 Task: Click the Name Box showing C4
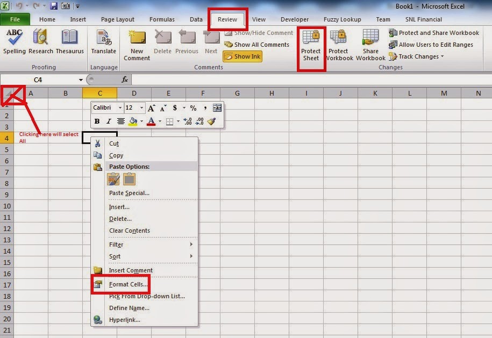click(38, 80)
